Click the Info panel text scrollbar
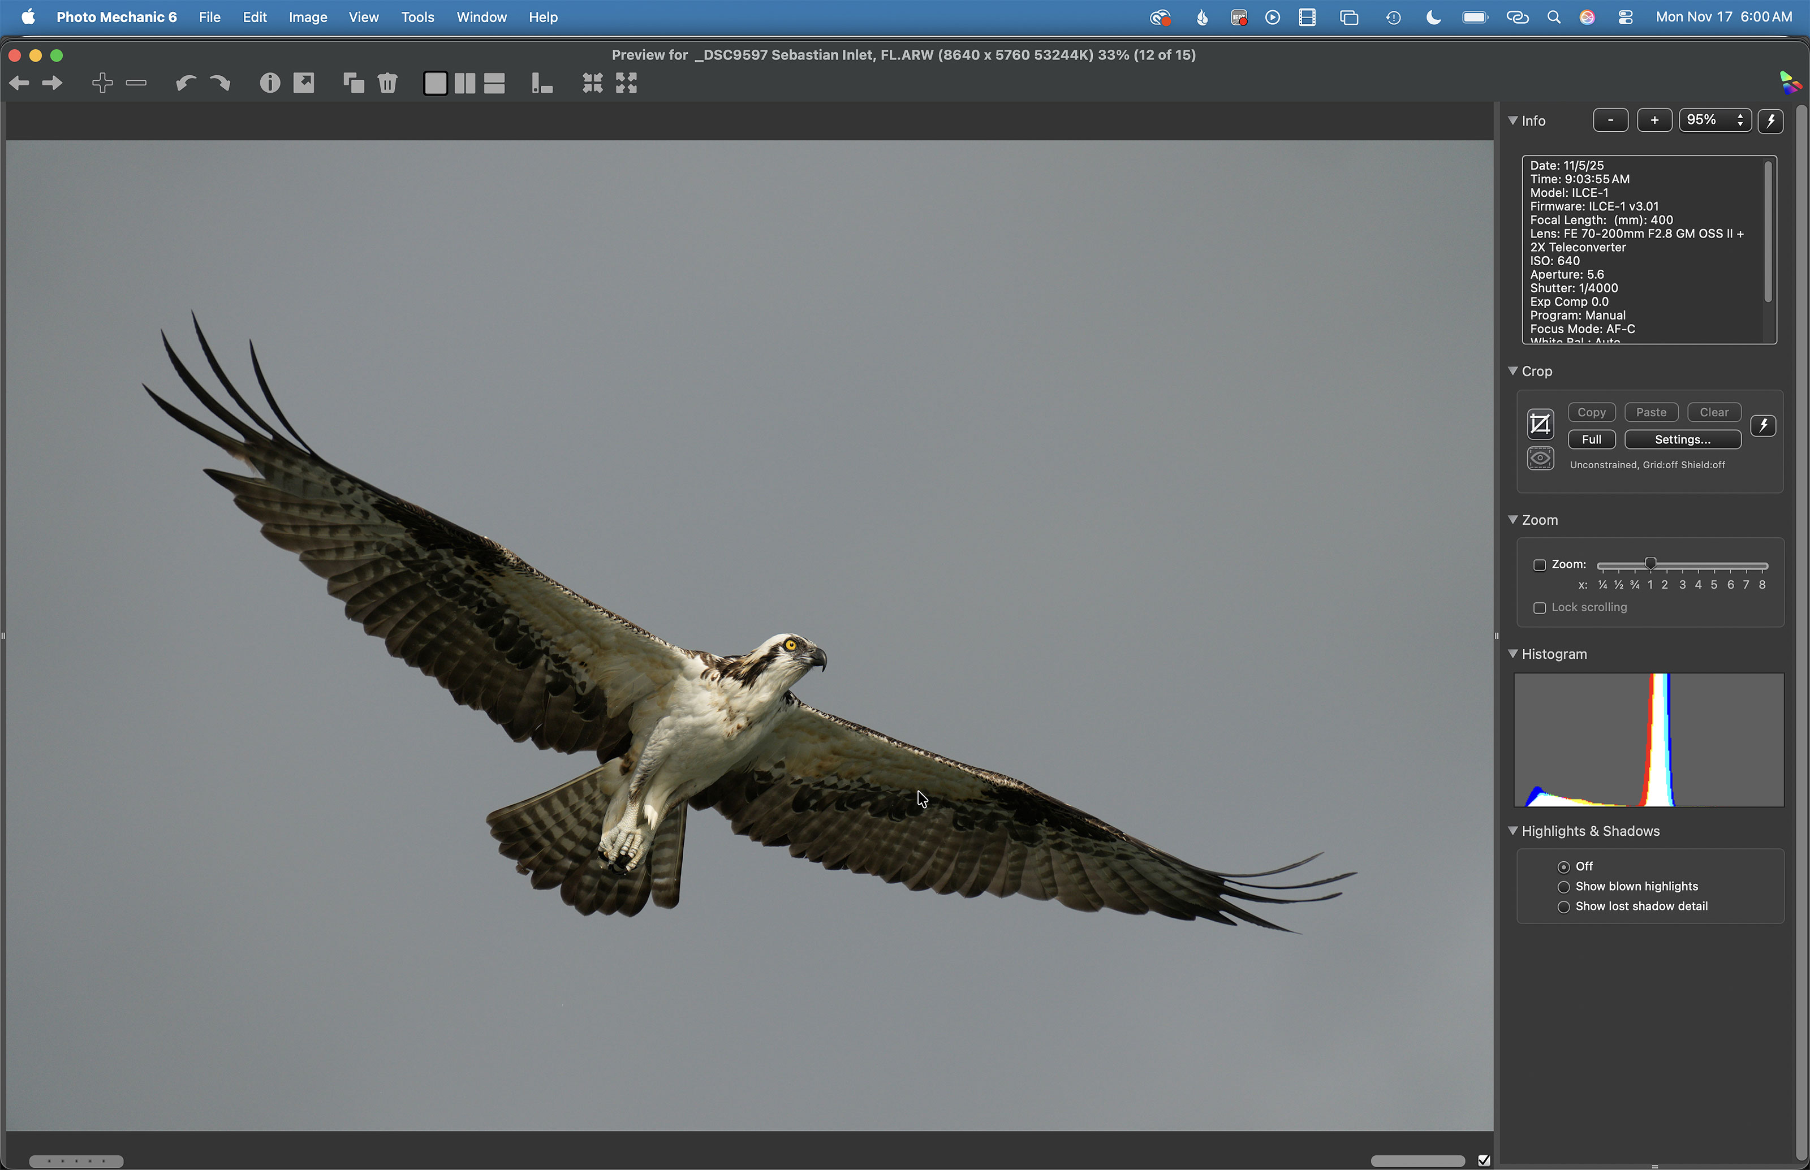 coord(1768,232)
